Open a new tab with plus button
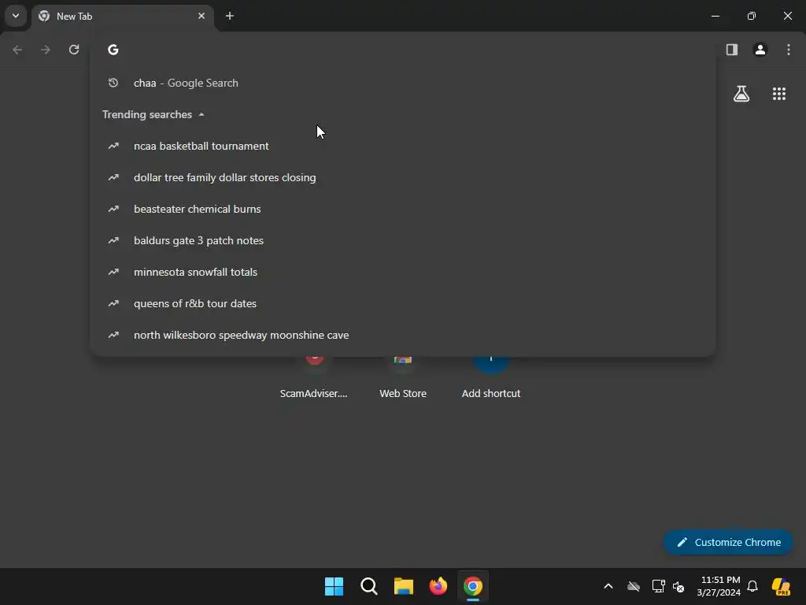This screenshot has height=605, width=806. 230,16
